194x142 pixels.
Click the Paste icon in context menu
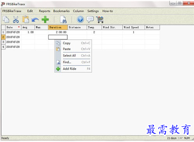click(x=58, y=49)
